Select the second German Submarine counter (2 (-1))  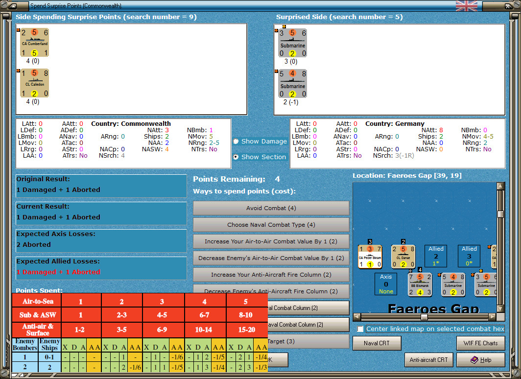tap(292, 84)
